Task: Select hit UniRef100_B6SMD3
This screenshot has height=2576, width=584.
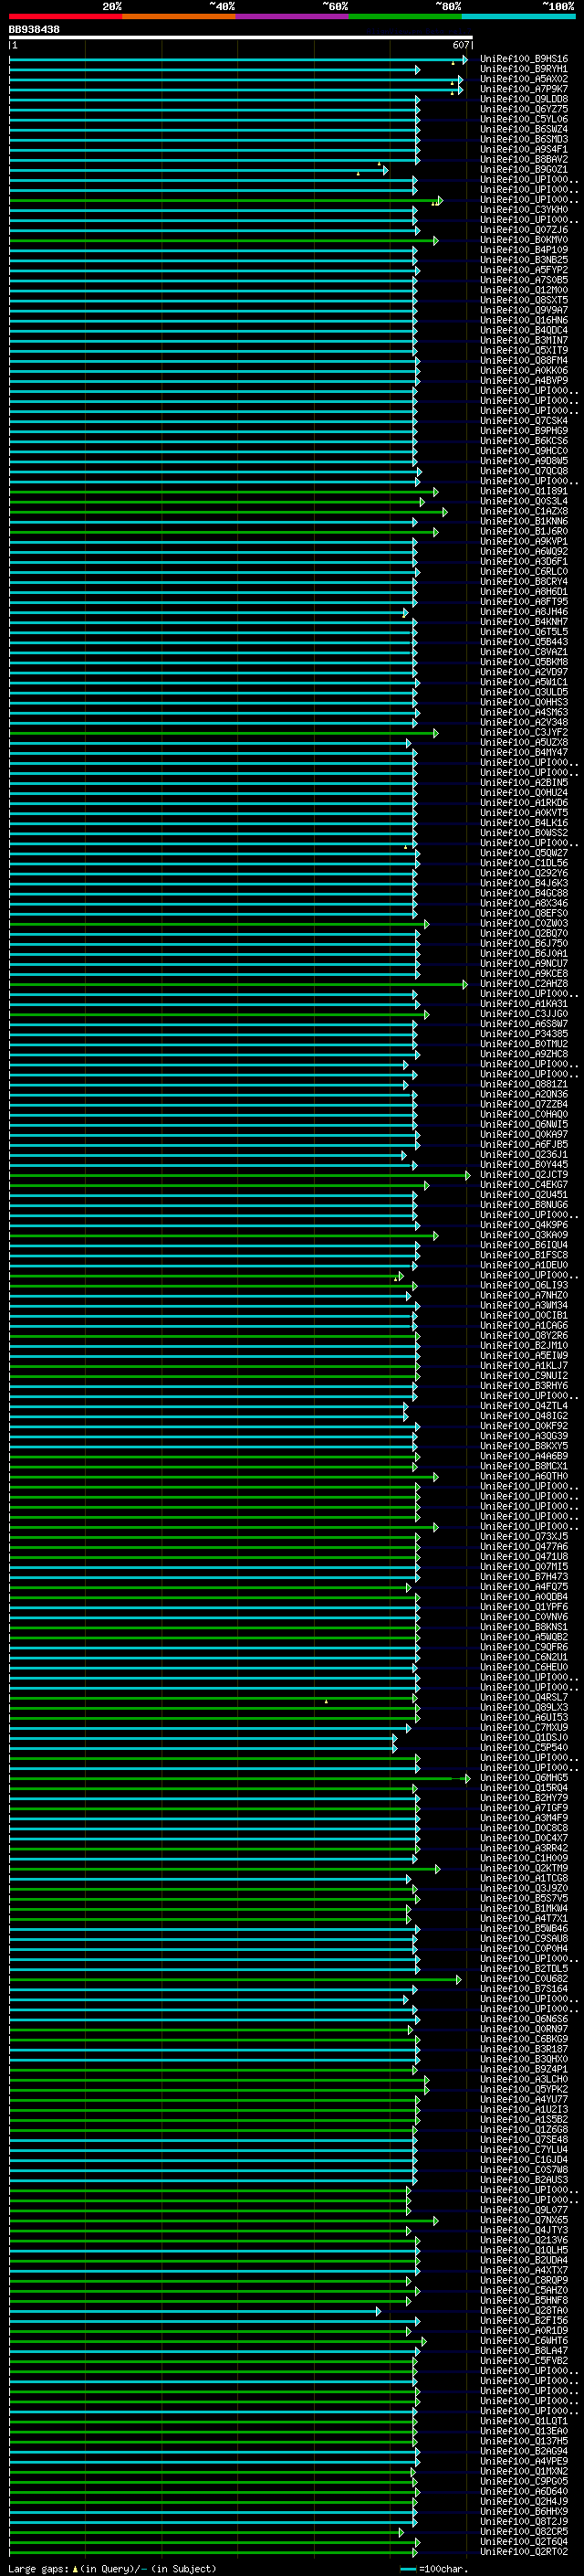Action: click(524, 139)
